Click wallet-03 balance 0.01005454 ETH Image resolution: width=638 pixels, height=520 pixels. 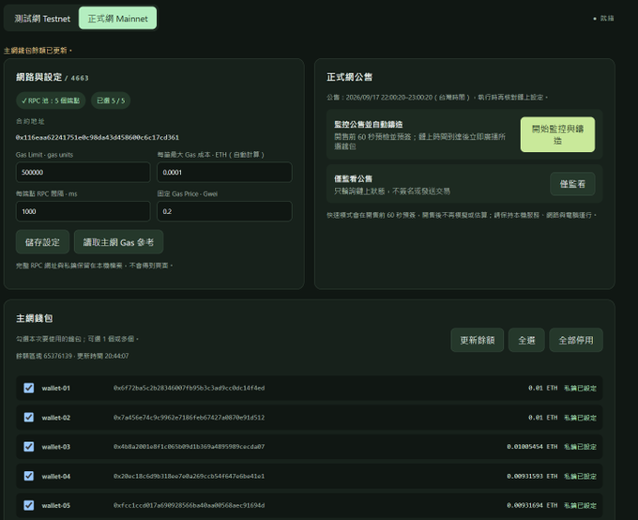532,447
